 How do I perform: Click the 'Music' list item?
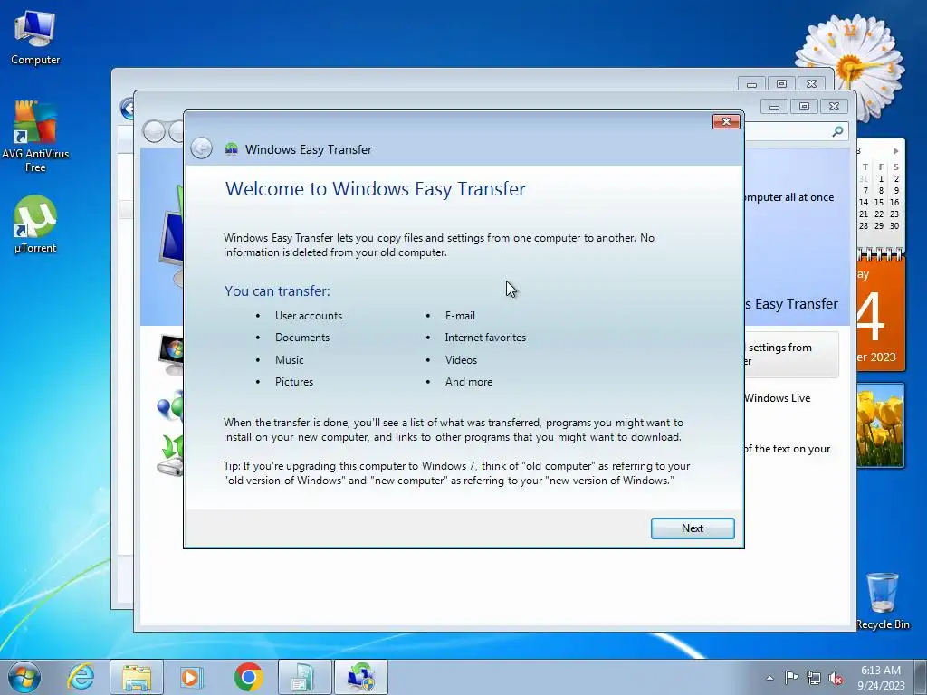(289, 360)
